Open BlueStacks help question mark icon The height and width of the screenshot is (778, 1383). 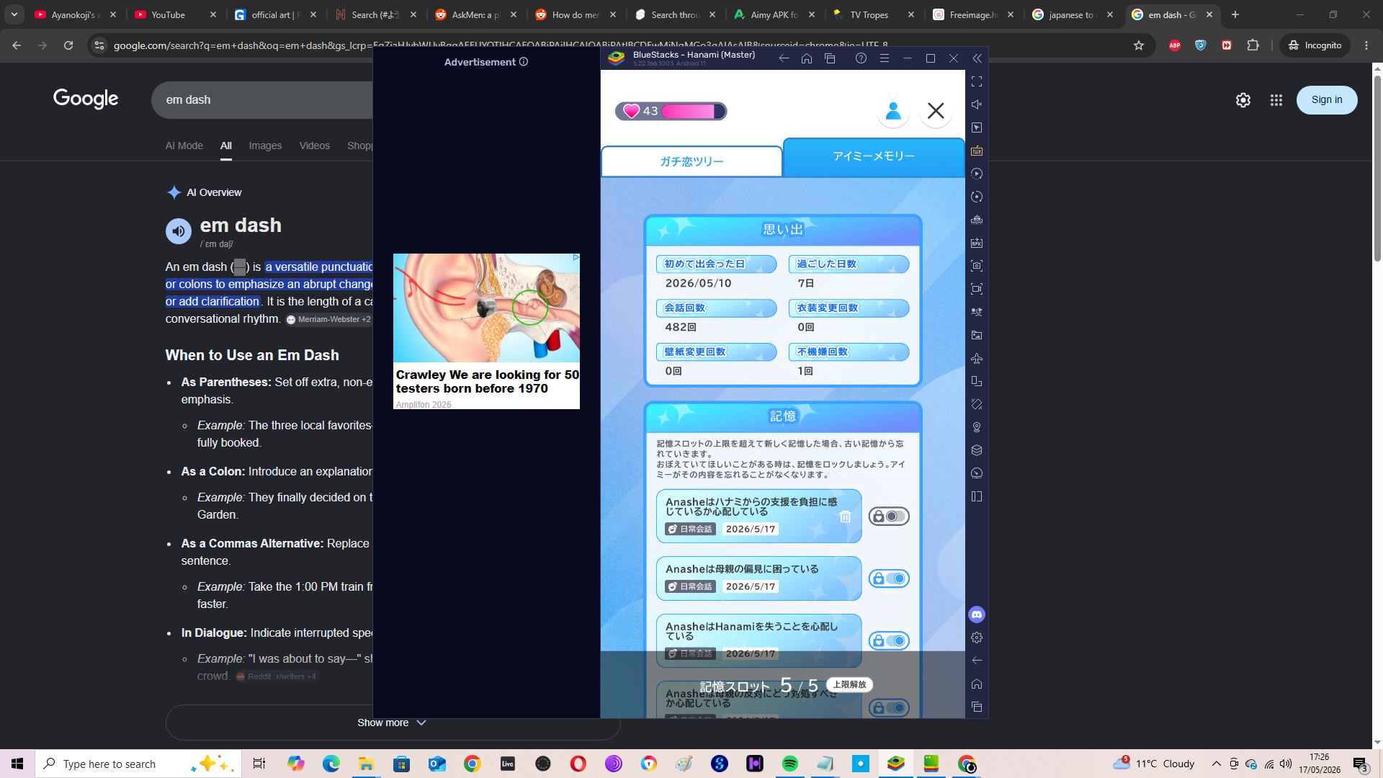click(861, 58)
